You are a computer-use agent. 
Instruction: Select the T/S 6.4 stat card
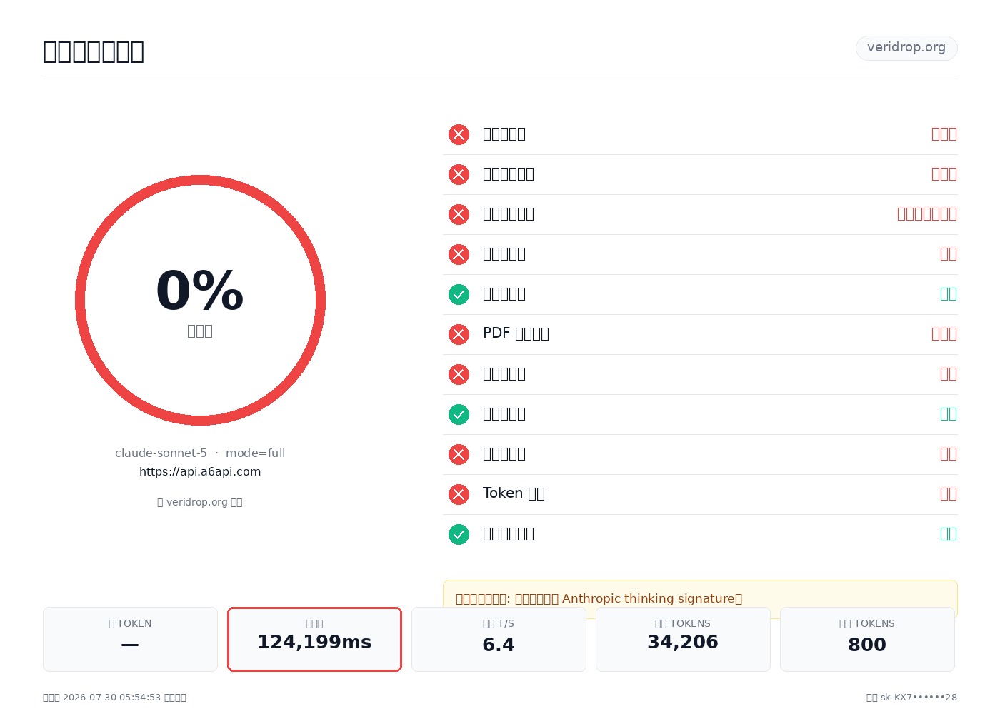click(x=499, y=639)
